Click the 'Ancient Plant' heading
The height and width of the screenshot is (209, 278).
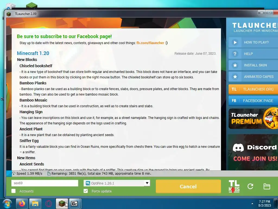click(31, 129)
